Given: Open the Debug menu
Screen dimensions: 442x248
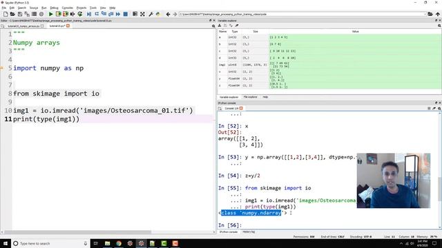Looking at the screenshot, I should [x=54, y=8].
